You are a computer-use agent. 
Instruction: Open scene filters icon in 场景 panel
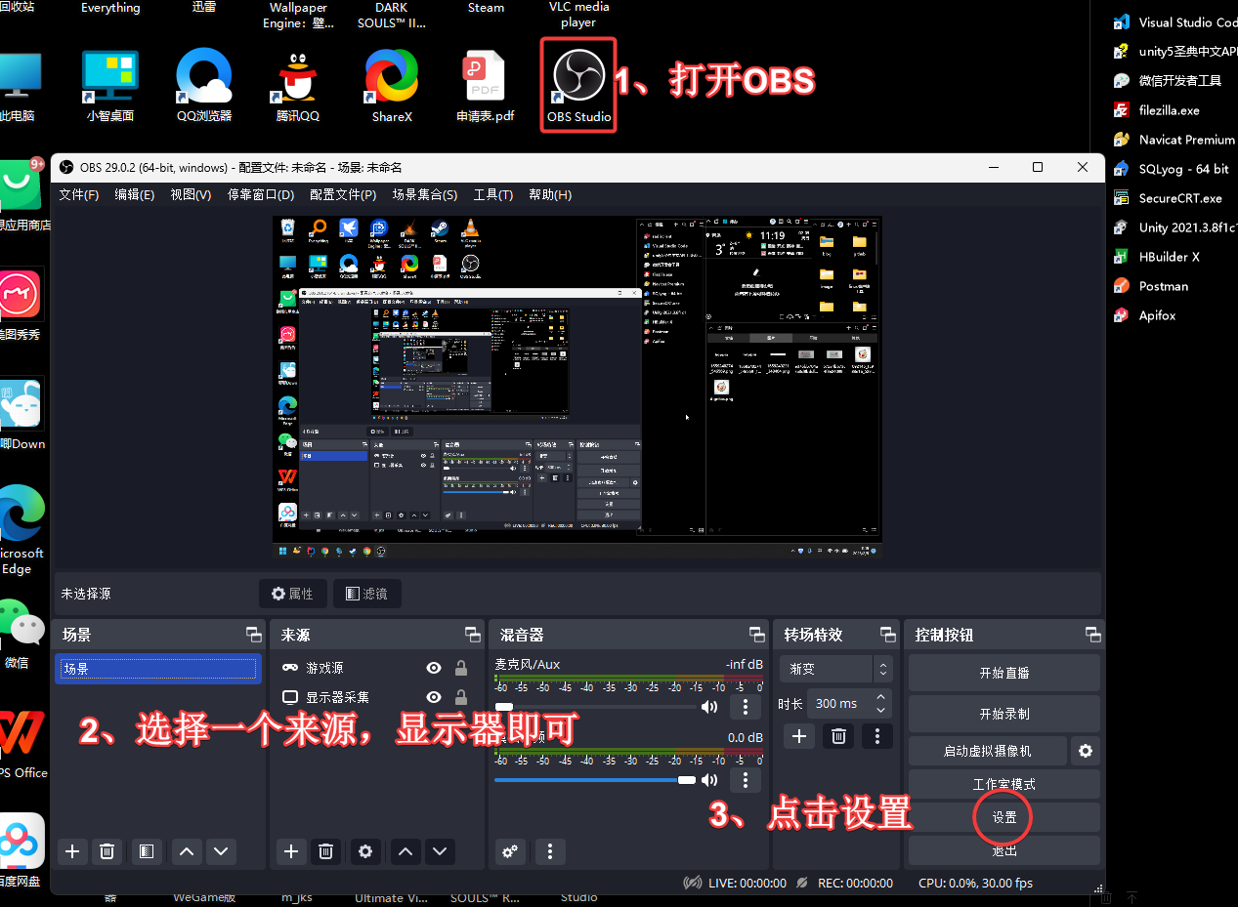point(146,851)
